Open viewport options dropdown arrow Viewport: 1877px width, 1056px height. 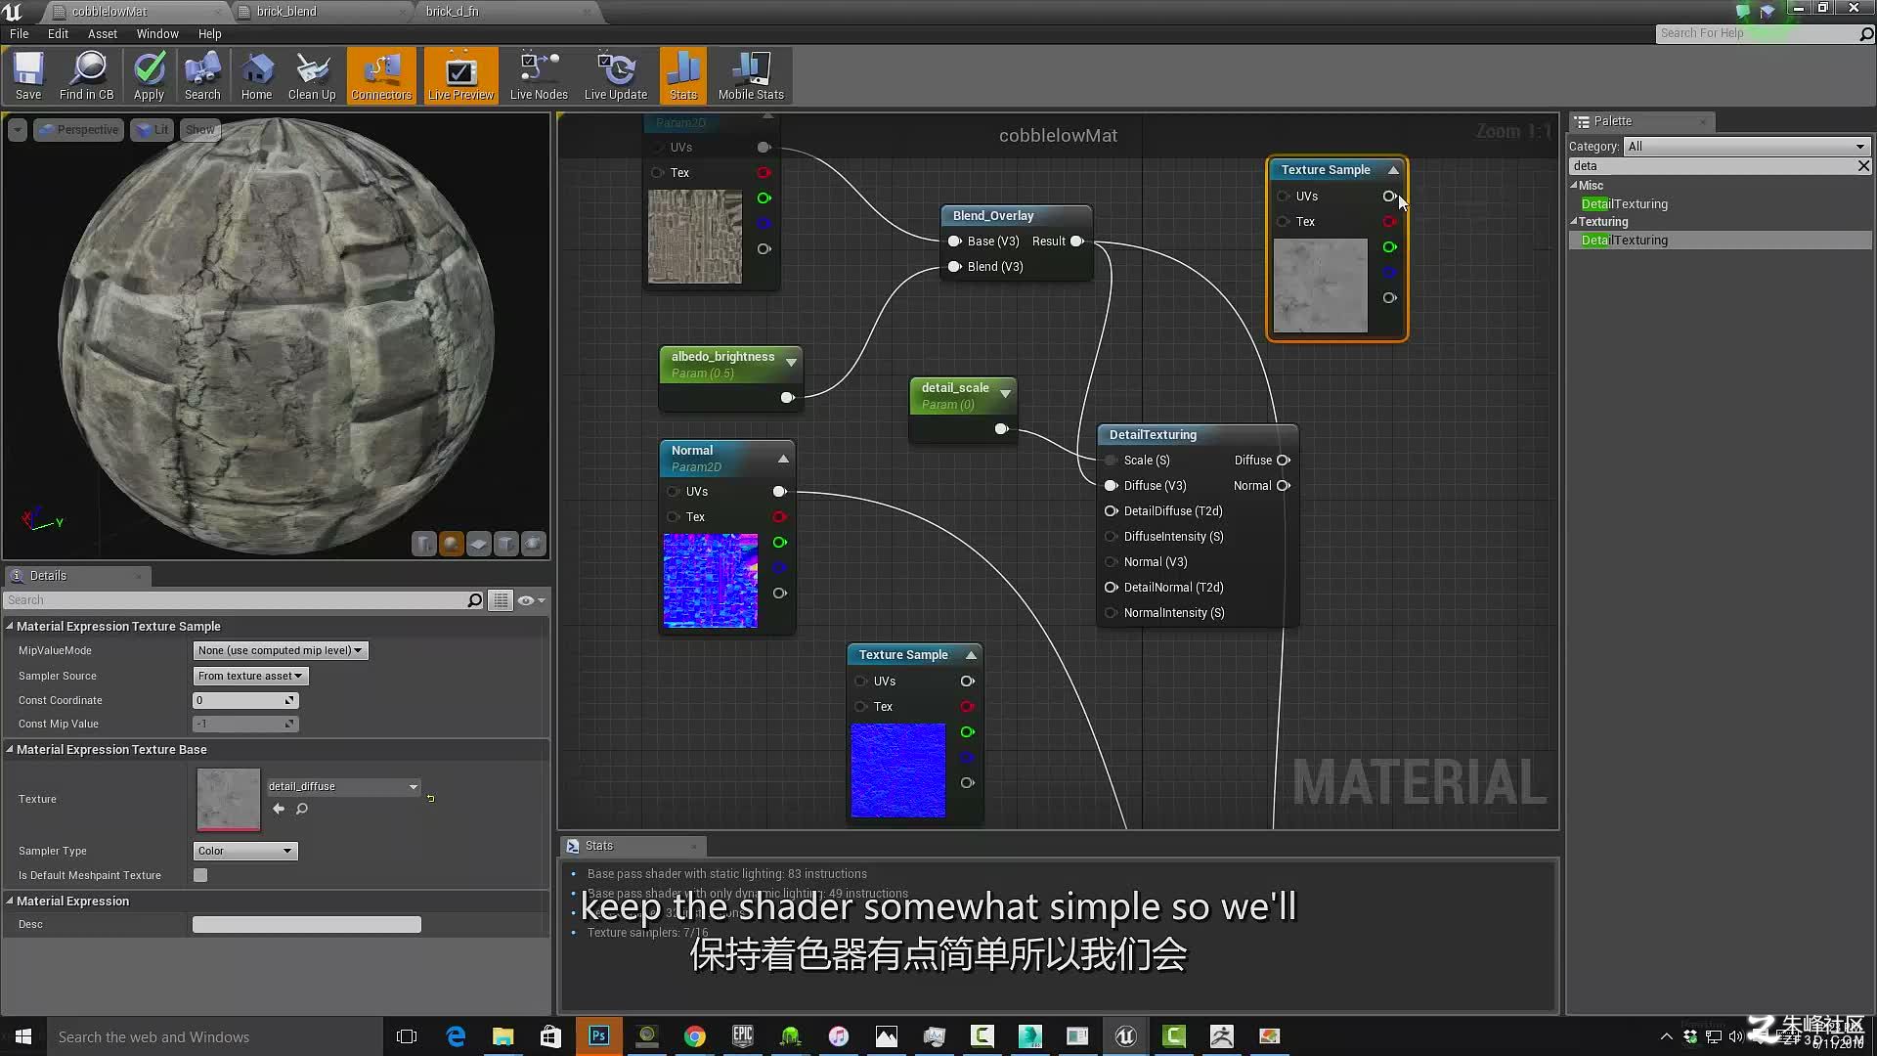coord(17,129)
